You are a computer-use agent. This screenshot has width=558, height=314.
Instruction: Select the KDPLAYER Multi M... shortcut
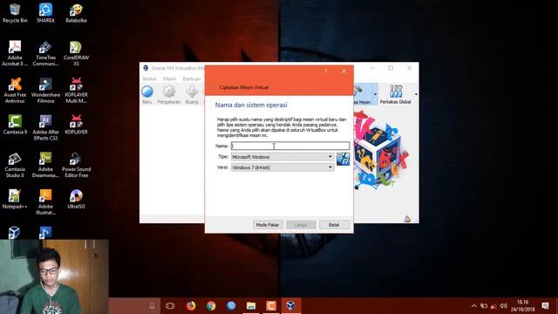pos(76,91)
